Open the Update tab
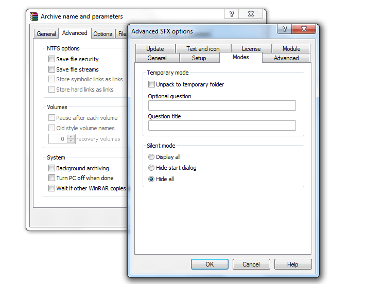This screenshot has width=383, height=284. click(155, 48)
